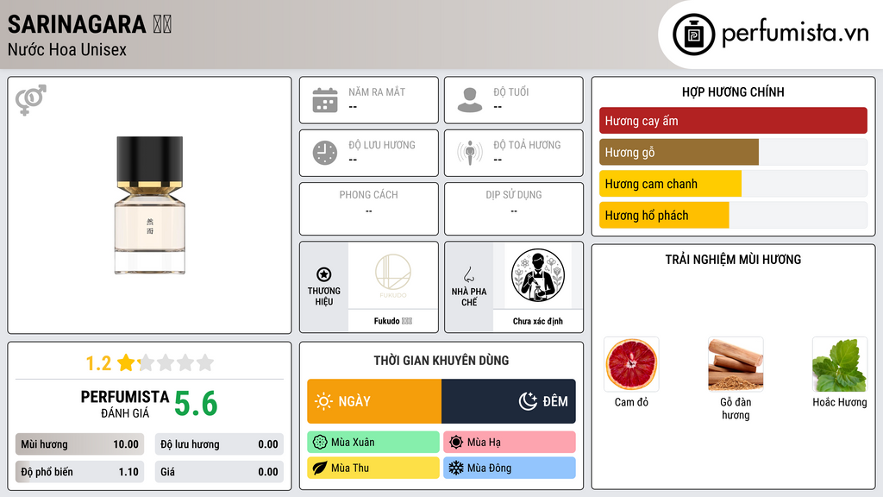Click the person icon for Độ tuổi
Viewport: 883px width, 497px height.
point(470,100)
